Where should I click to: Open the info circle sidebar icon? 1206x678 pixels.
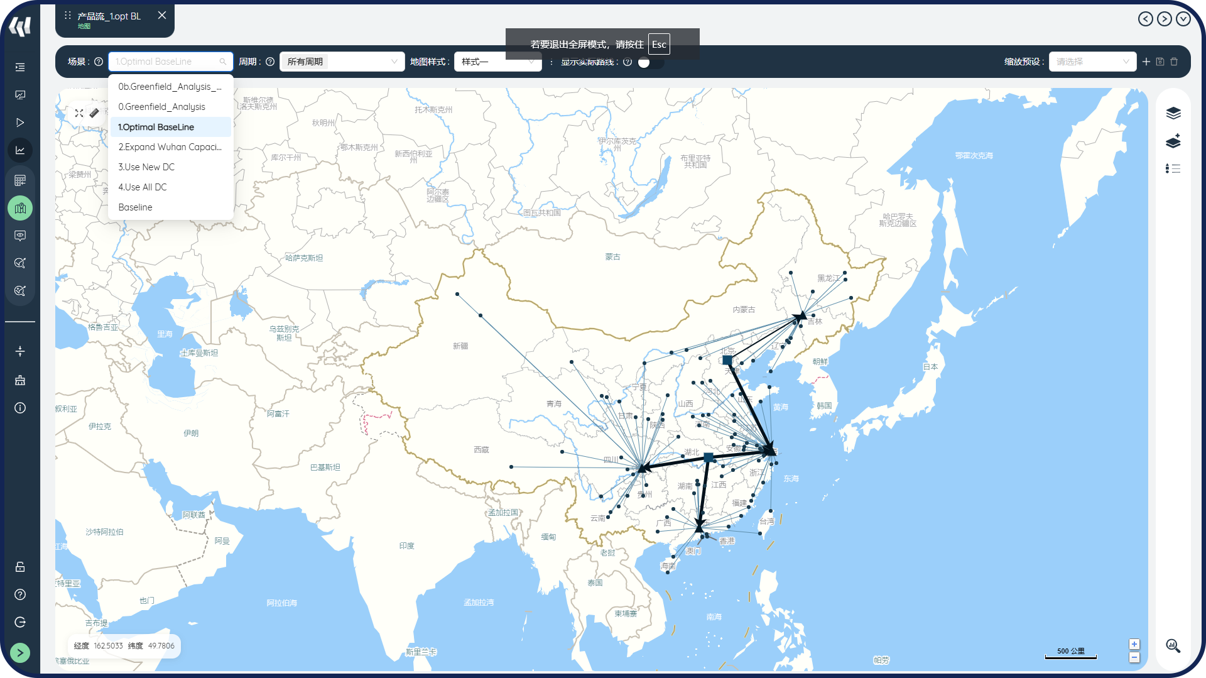[20, 408]
